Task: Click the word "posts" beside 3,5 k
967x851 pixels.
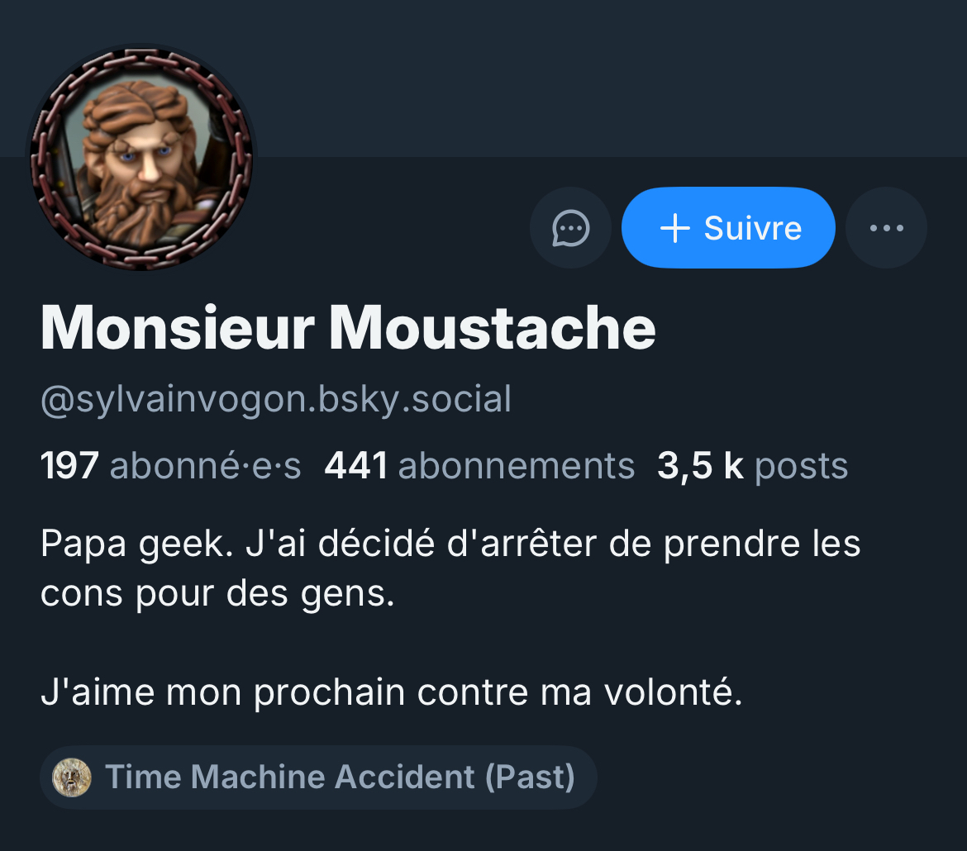Action: point(802,466)
